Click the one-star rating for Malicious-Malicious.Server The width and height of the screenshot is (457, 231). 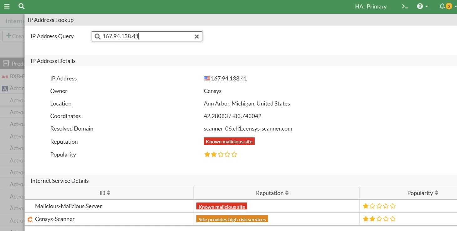tap(379, 206)
